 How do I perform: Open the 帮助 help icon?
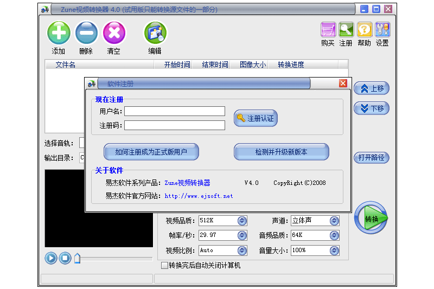[x=364, y=30]
